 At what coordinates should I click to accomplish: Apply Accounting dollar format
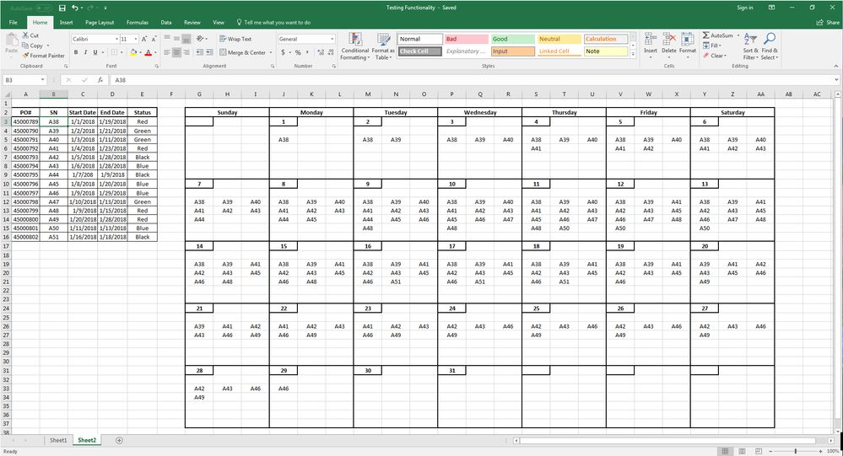point(284,52)
